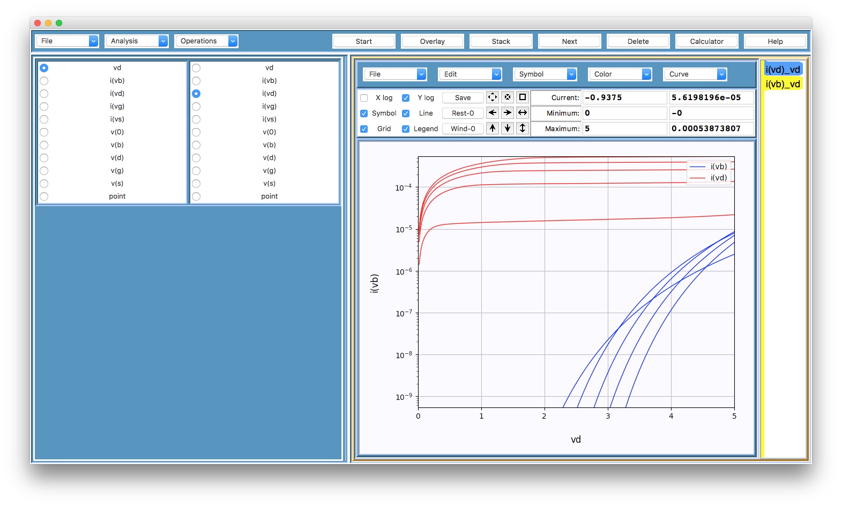This screenshot has height=507, width=842.
Task: Uncheck the Y log checkbox
Action: pyautogui.click(x=406, y=98)
